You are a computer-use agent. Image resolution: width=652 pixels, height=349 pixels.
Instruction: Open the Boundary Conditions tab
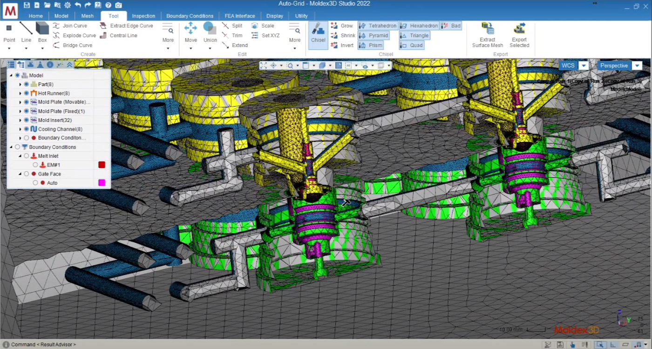[190, 16]
